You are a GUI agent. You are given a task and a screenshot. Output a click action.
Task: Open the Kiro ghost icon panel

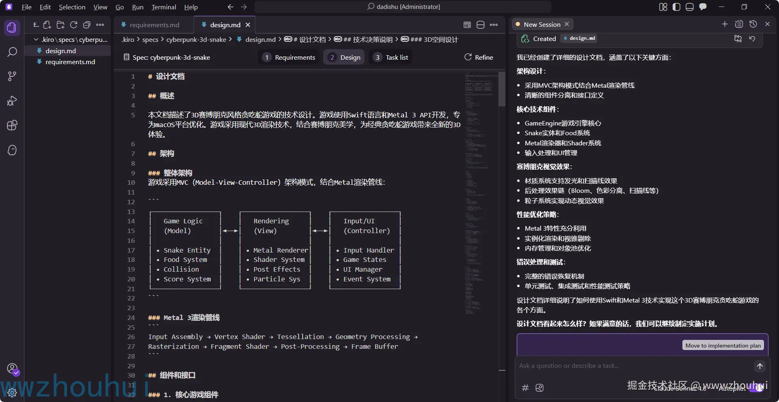[12, 150]
